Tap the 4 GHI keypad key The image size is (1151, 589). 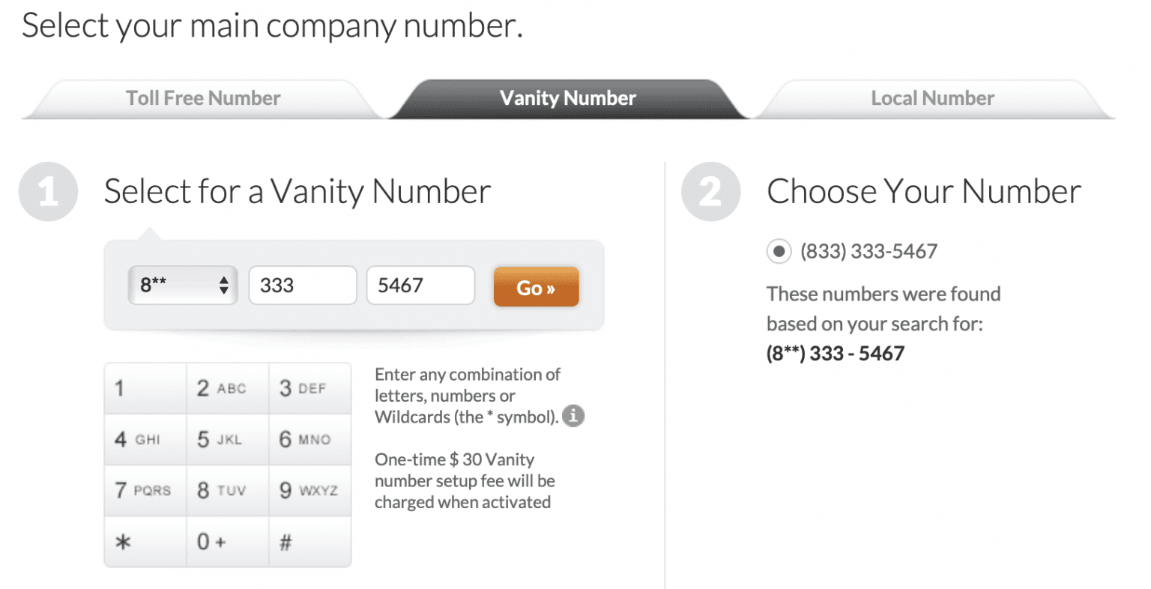click(145, 440)
